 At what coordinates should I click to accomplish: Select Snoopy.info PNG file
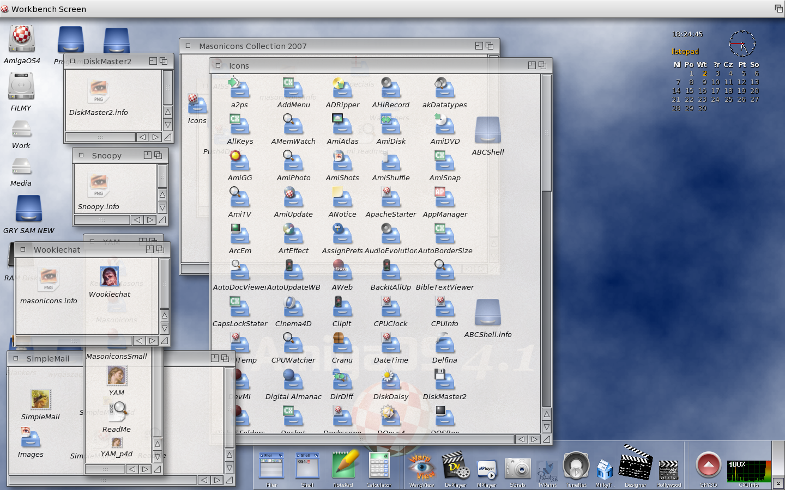99,186
